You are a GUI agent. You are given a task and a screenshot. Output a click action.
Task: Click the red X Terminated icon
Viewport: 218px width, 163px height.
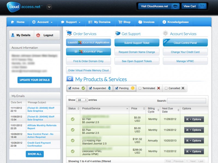pyautogui.click(x=159, y=88)
